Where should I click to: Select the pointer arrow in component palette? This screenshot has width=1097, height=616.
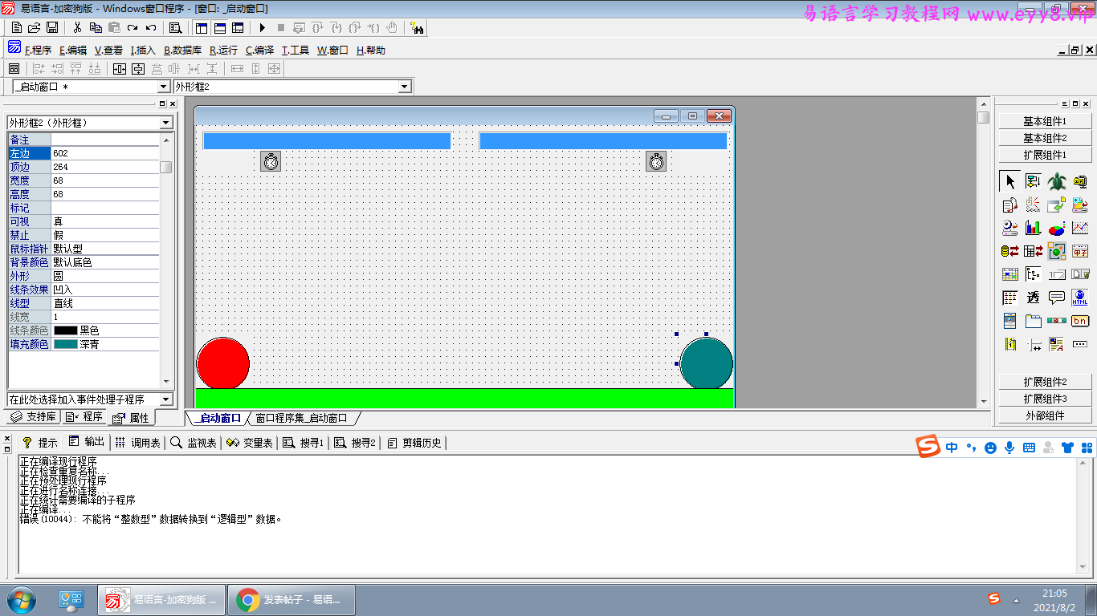click(x=1009, y=182)
